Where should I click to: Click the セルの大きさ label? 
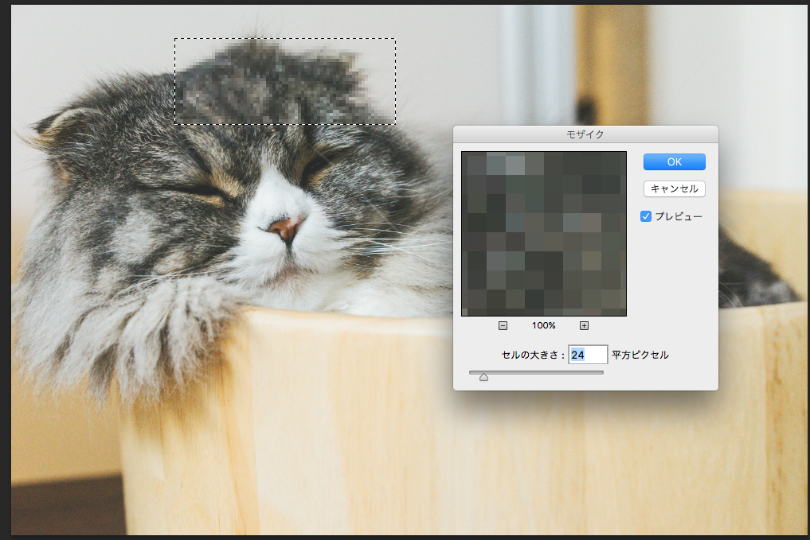click(533, 355)
